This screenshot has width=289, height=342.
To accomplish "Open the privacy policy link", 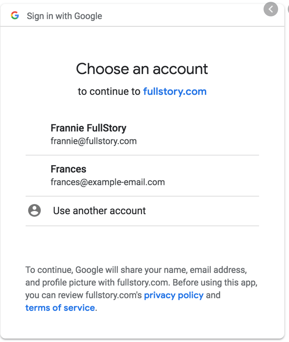I will (x=174, y=295).
